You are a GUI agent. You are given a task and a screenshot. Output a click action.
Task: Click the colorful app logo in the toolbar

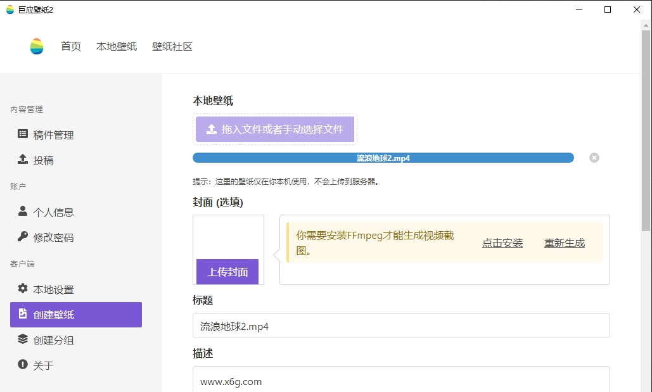coord(36,46)
